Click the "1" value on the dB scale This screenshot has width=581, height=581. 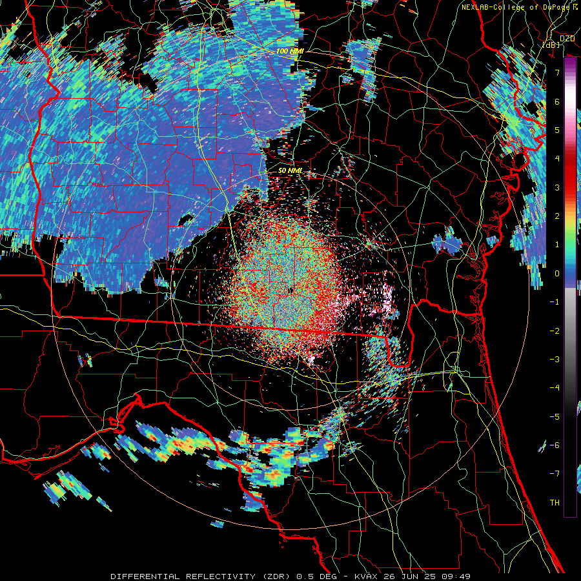point(557,245)
